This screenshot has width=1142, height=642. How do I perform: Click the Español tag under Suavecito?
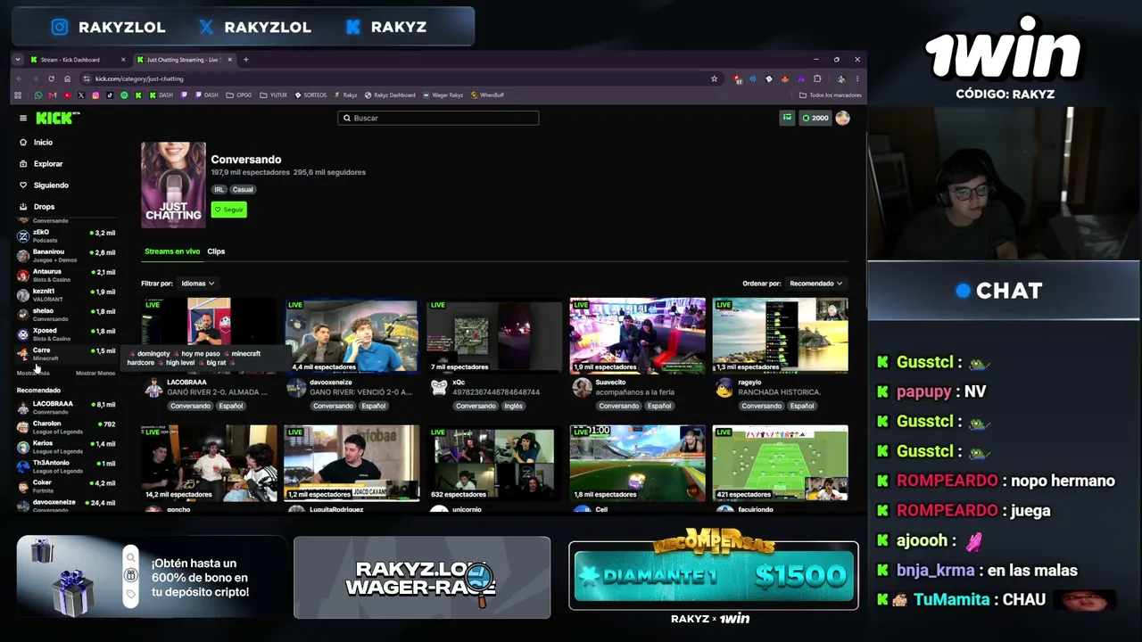click(x=659, y=406)
